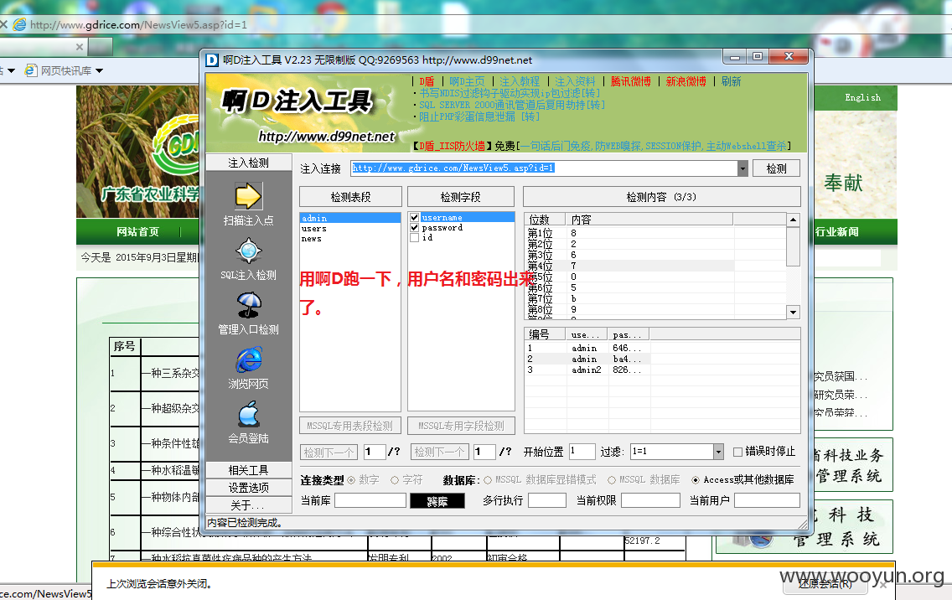This screenshot has width=952, height=600.
Task: Open SQL注入检测 globe icon
Action: (248, 251)
